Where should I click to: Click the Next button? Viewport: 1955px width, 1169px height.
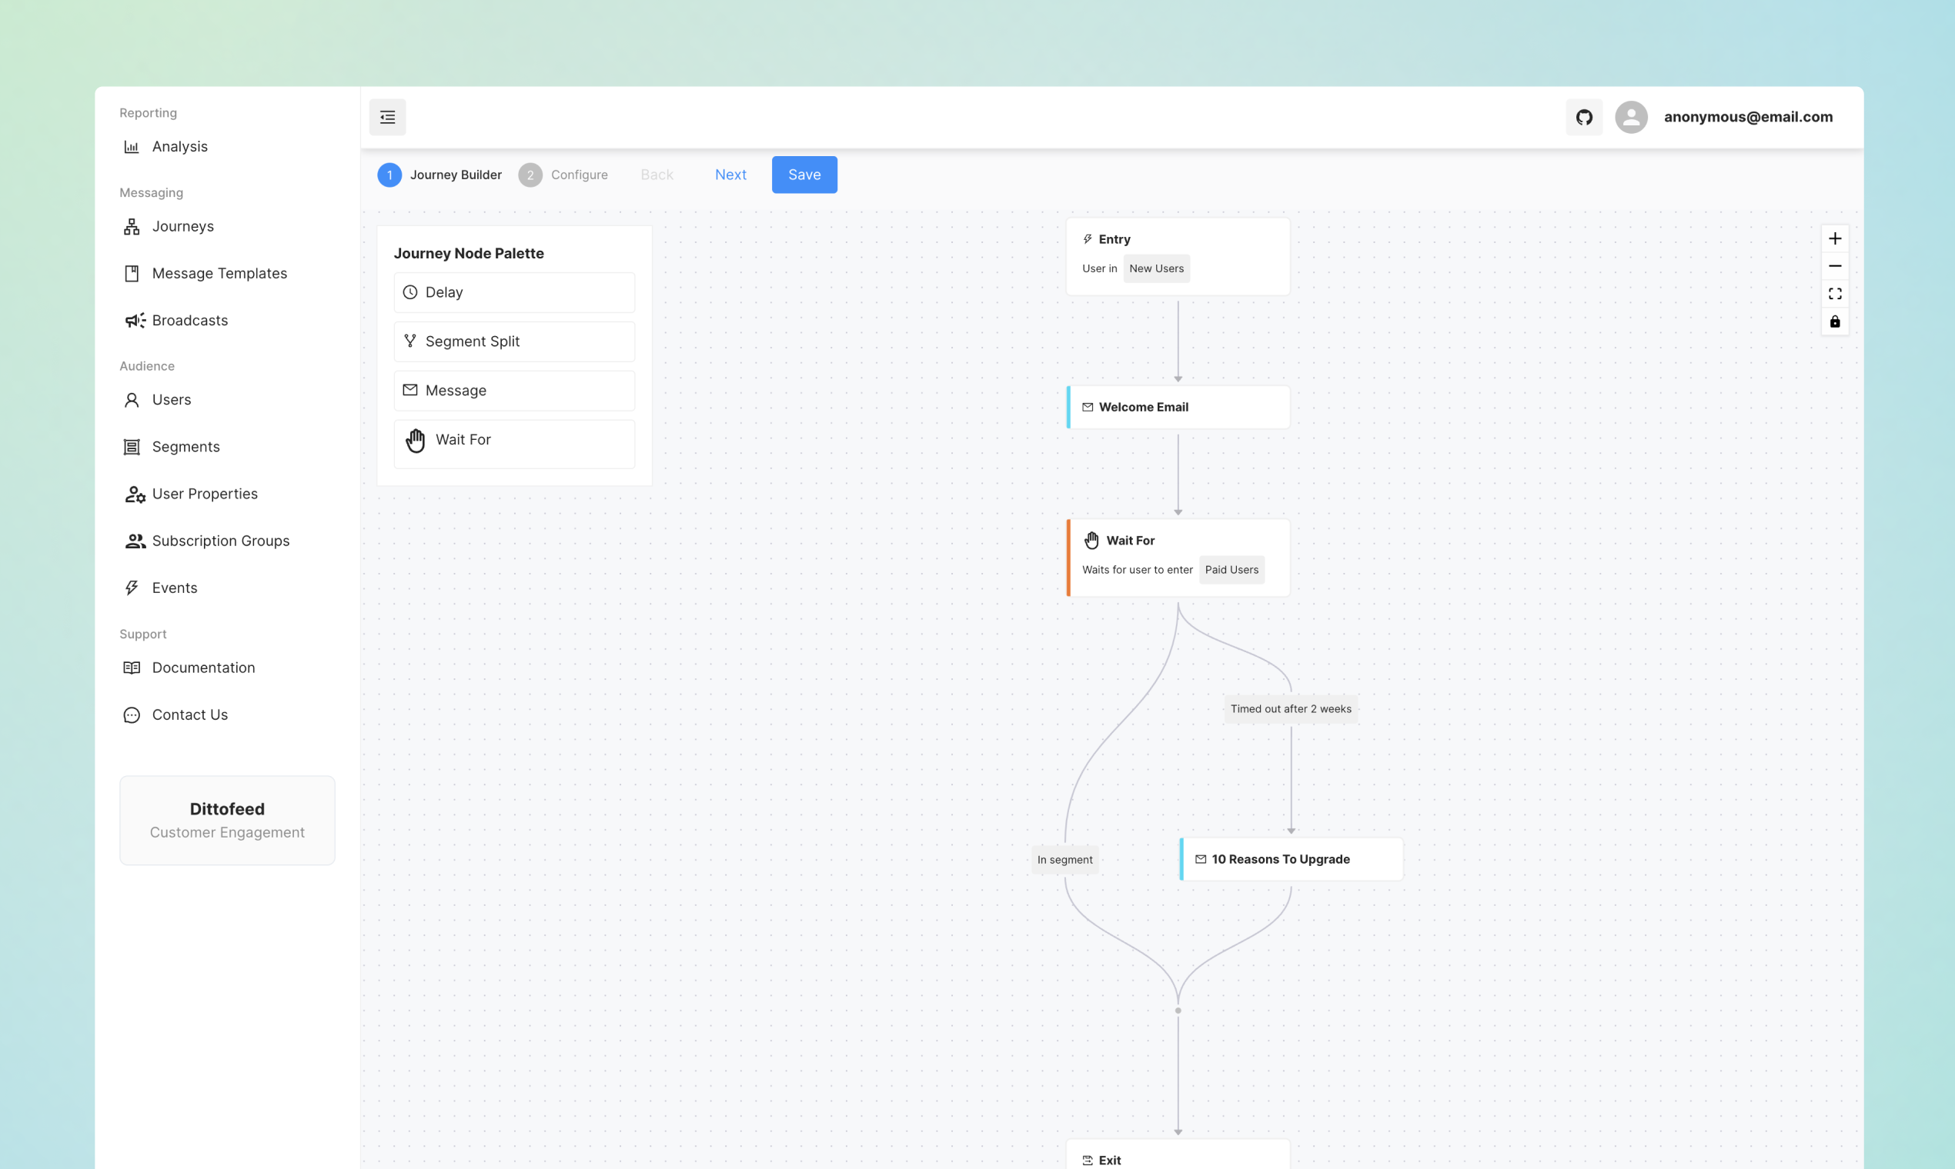point(730,175)
